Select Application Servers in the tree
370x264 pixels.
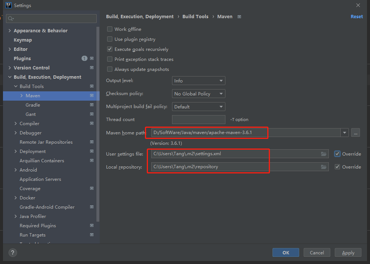click(x=40, y=179)
